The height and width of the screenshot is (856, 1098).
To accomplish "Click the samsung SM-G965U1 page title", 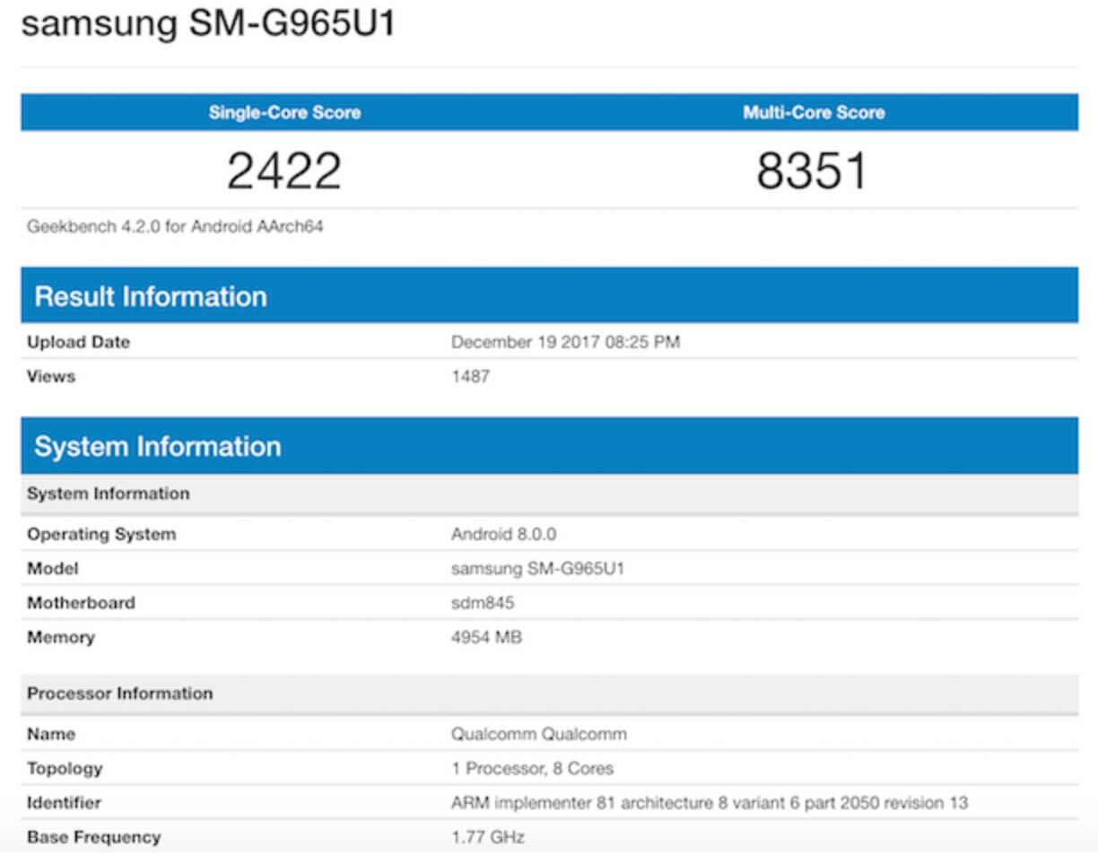I will (x=208, y=23).
